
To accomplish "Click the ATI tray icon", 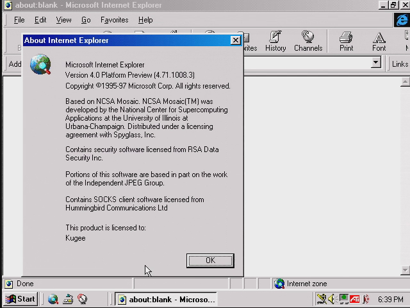I will tap(354, 299).
